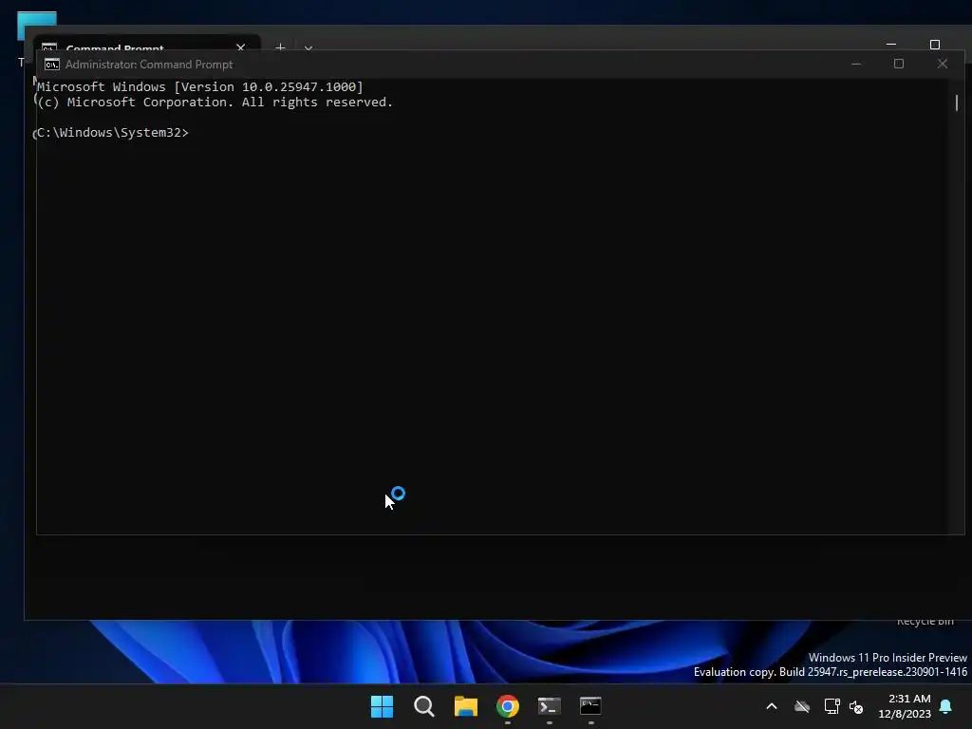Open clock and date panel
972x729 pixels.
click(905, 706)
